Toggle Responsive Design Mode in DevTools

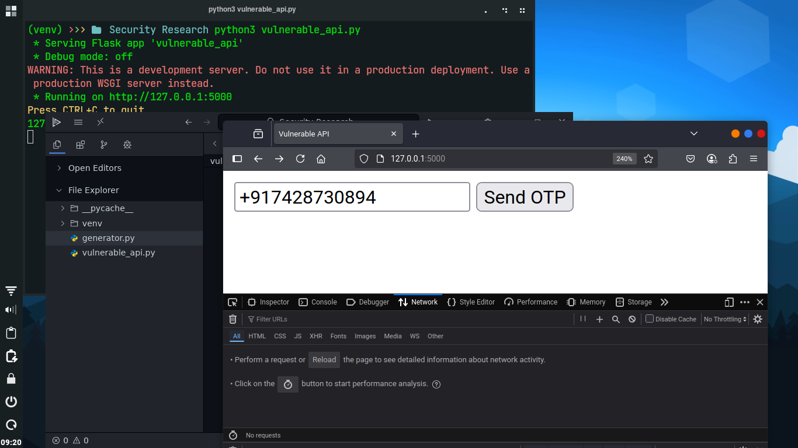729,302
